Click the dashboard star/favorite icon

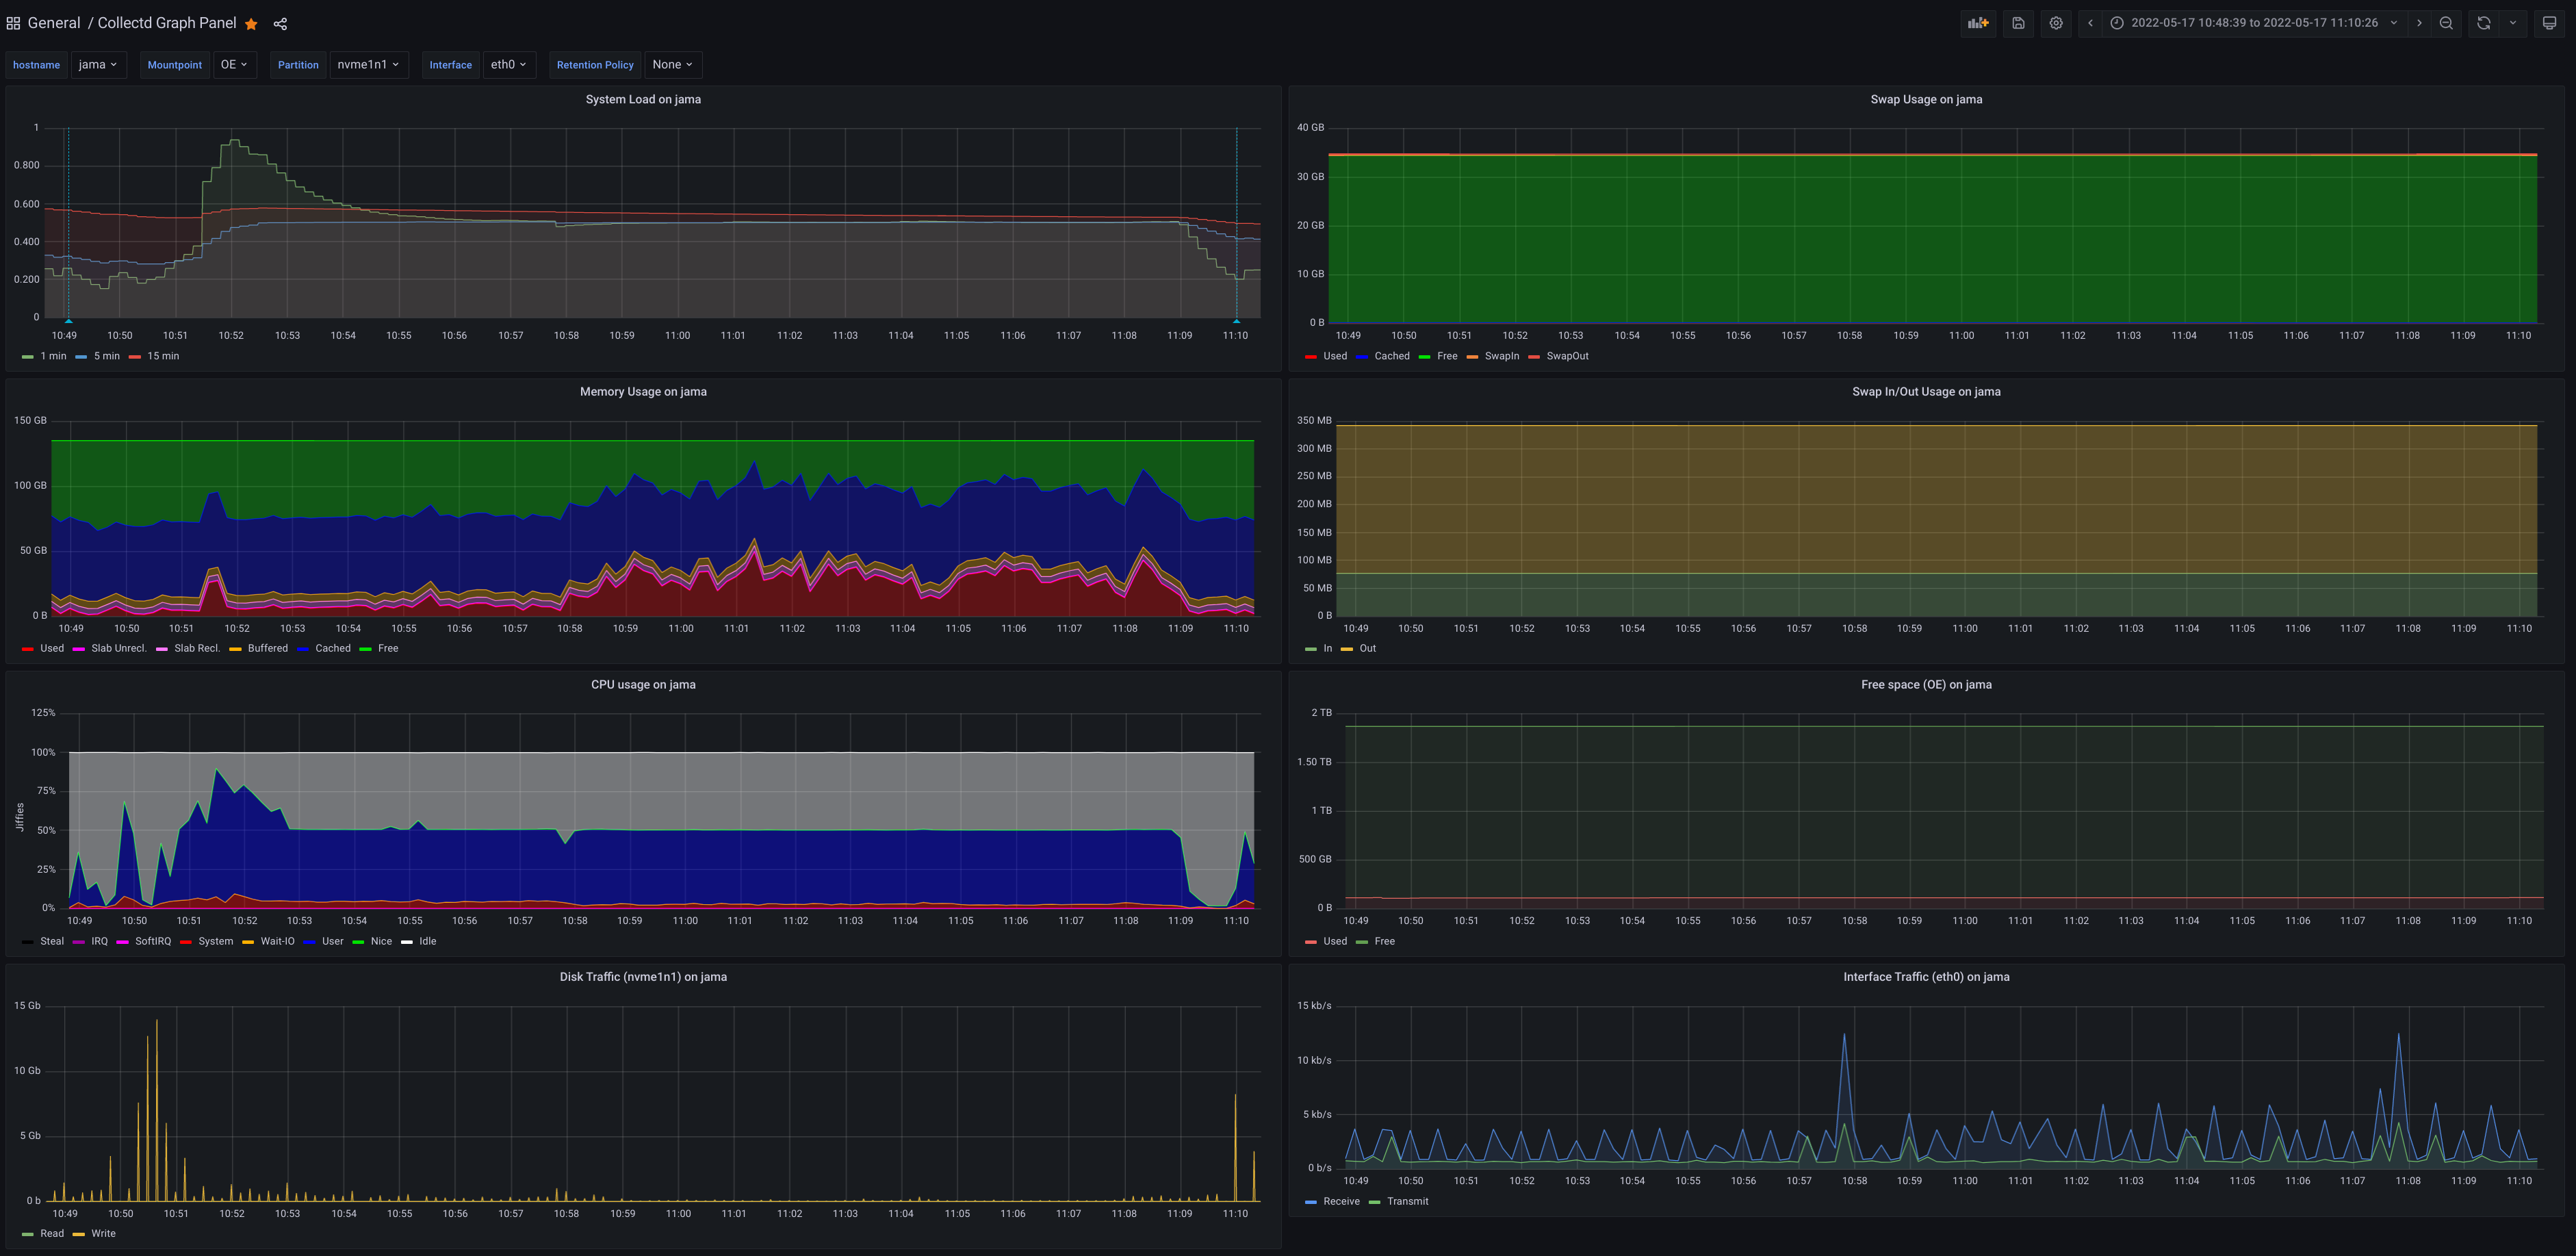251,23
